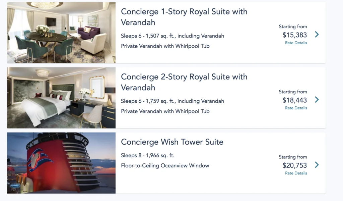Viewport: 343px width, 201px height.
Task: View Rate Details for the $15,383 suite
Action: pyautogui.click(x=296, y=43)
